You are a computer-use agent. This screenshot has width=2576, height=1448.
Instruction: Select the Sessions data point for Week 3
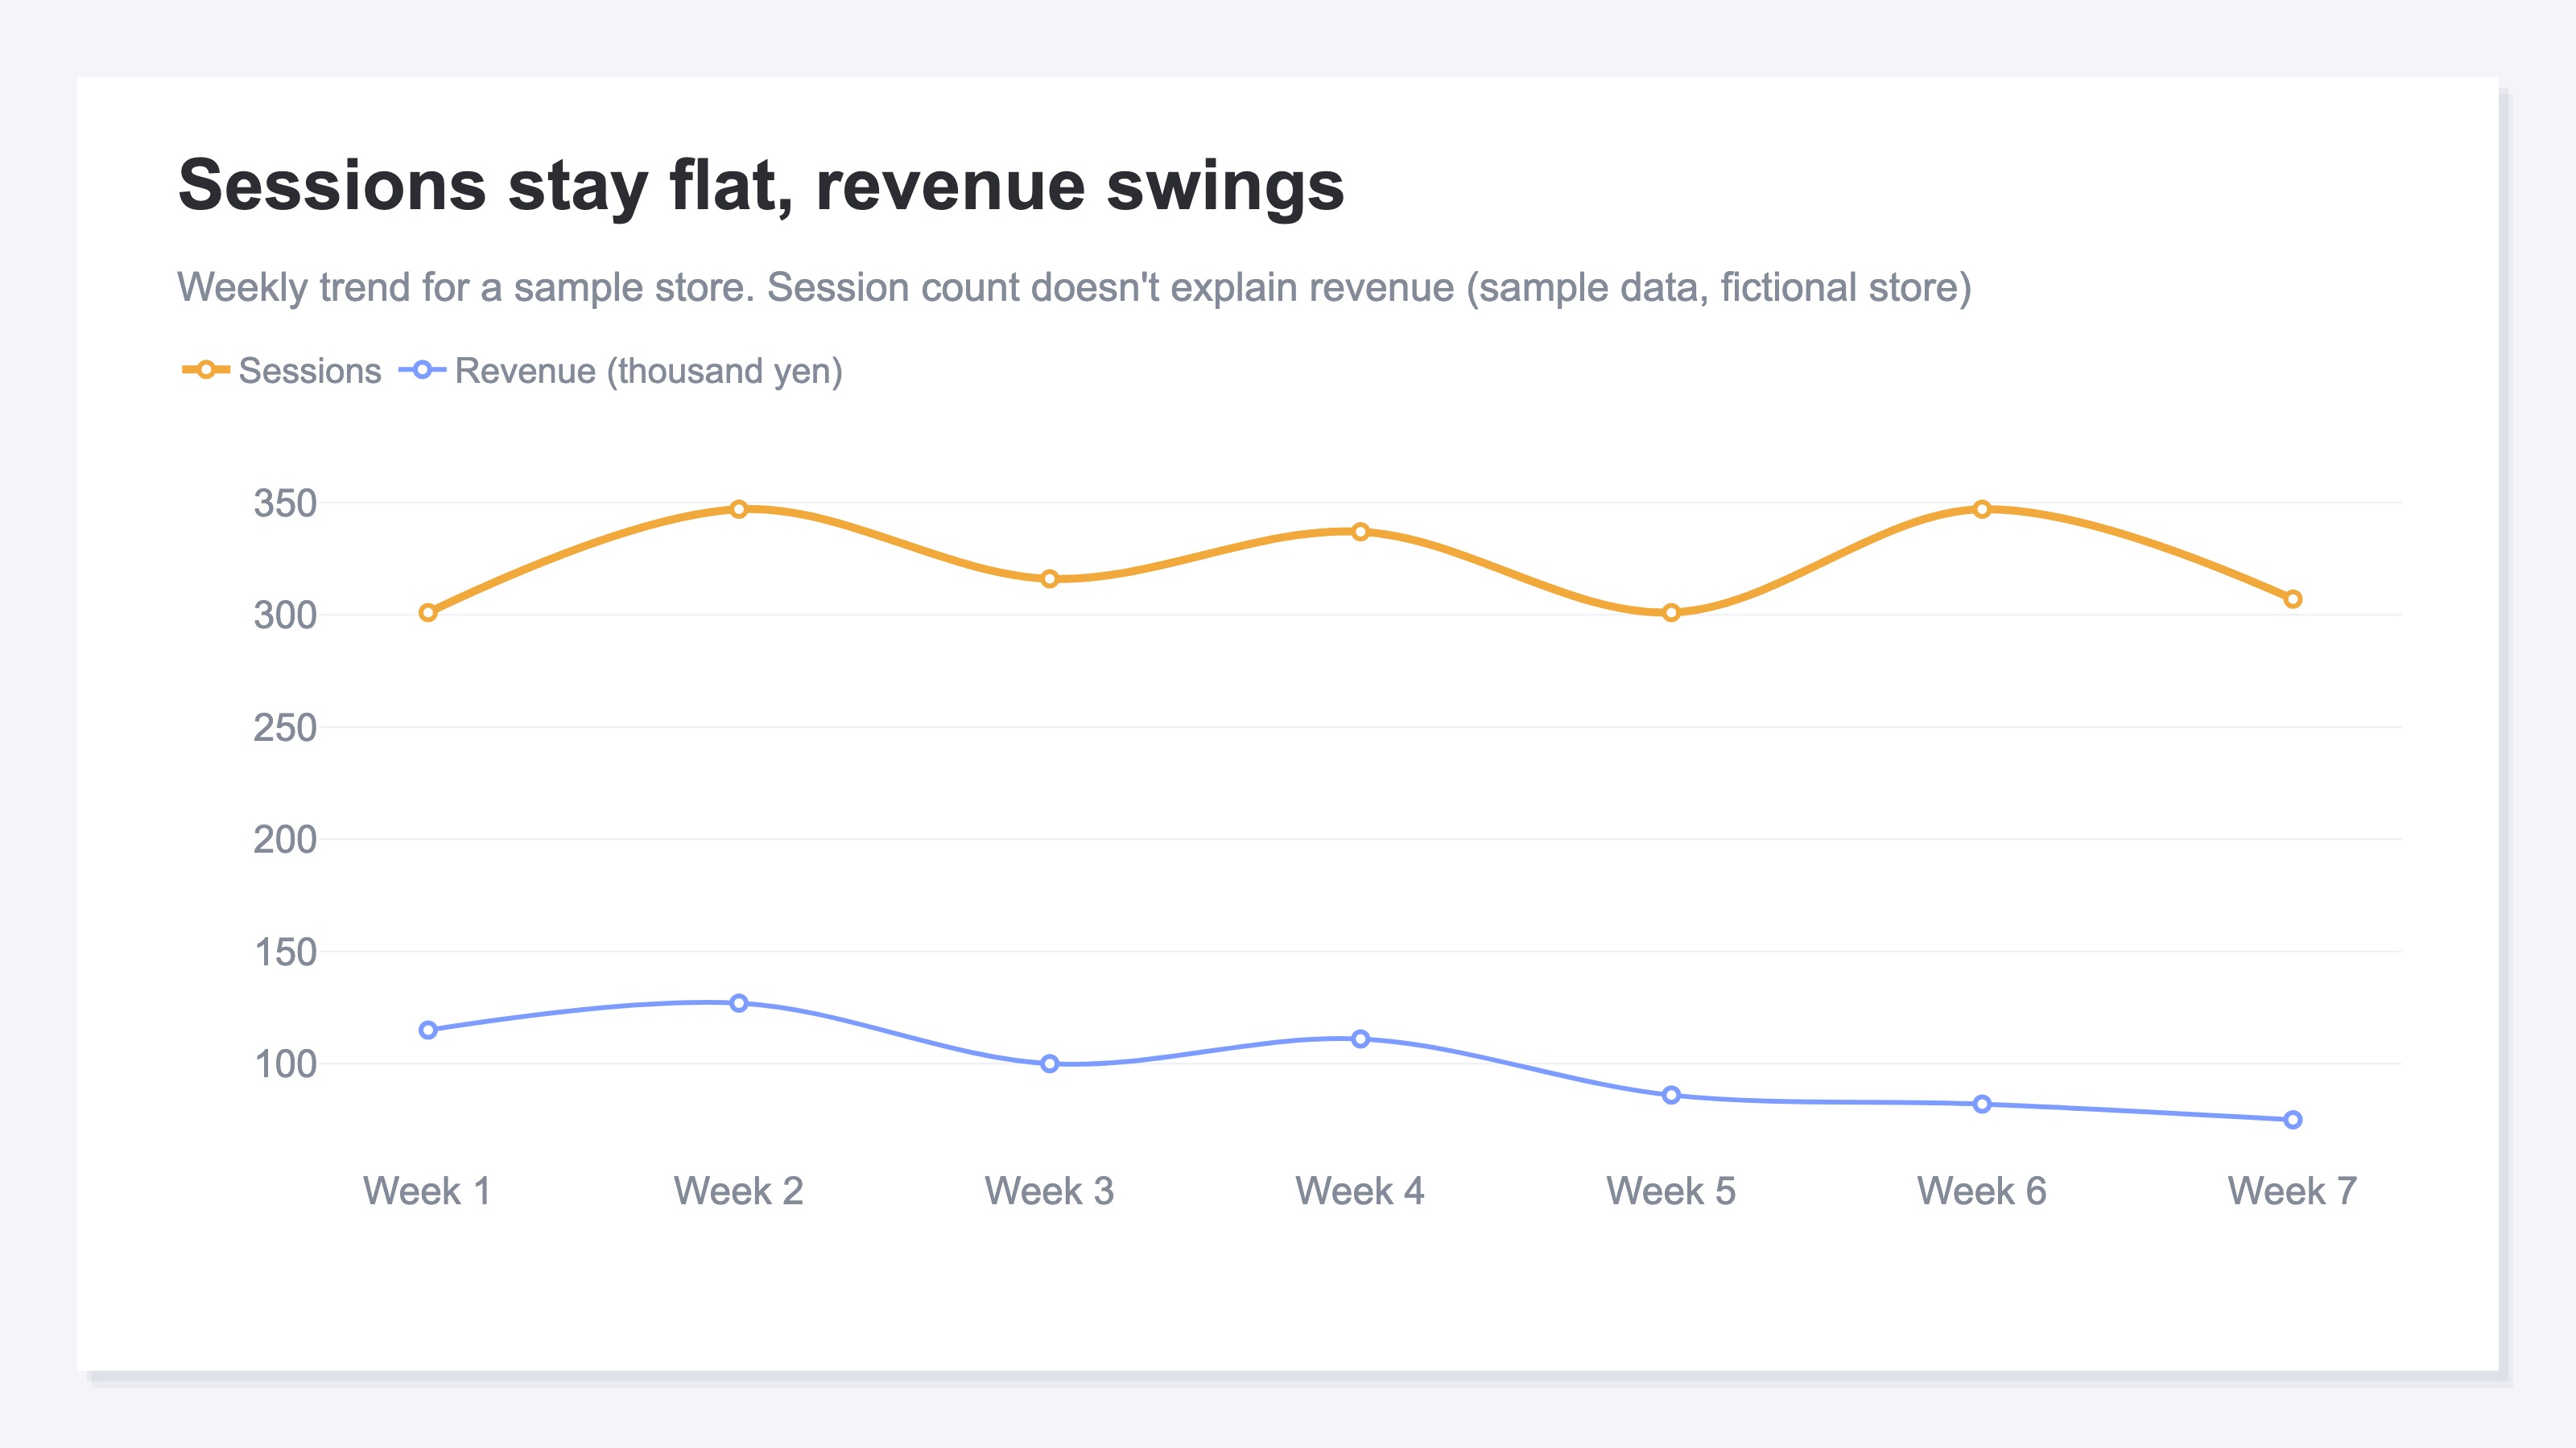tap(1050, 579)
